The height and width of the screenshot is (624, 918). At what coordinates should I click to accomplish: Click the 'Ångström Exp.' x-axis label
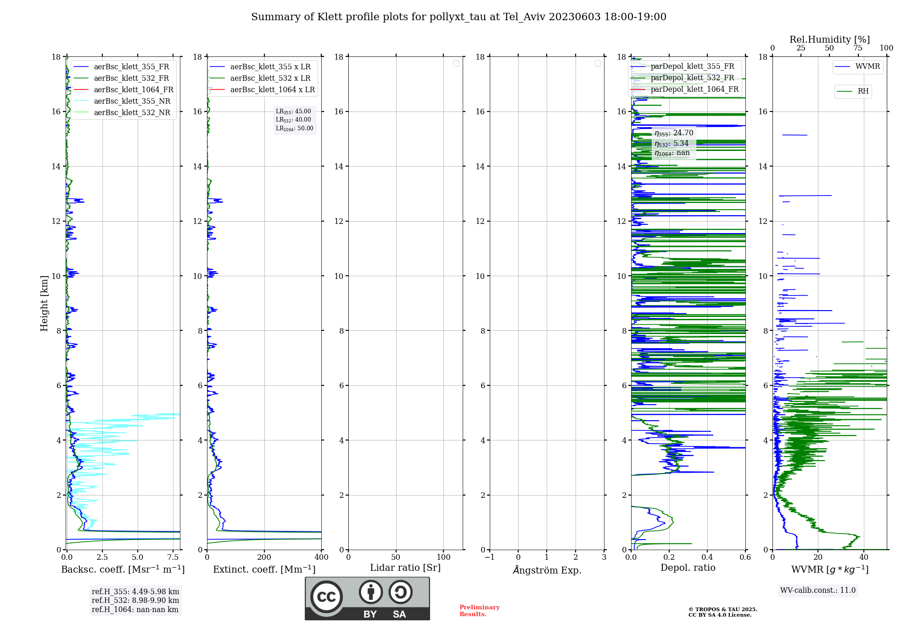coord(547,570)
